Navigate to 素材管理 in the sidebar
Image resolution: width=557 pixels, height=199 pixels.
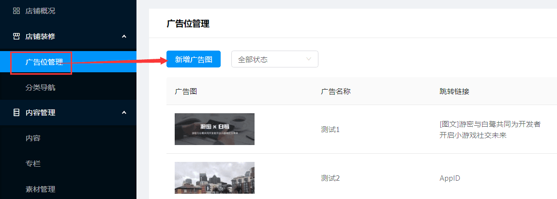tap(40, 189)
